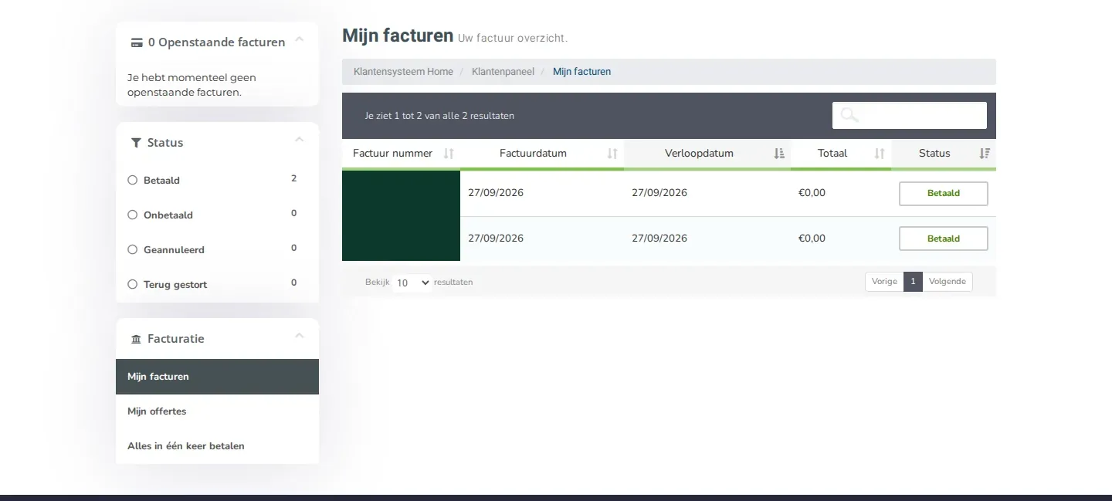Open Alles in één keer betalen
Screen dimensions: 1112x501
[217, 446]
